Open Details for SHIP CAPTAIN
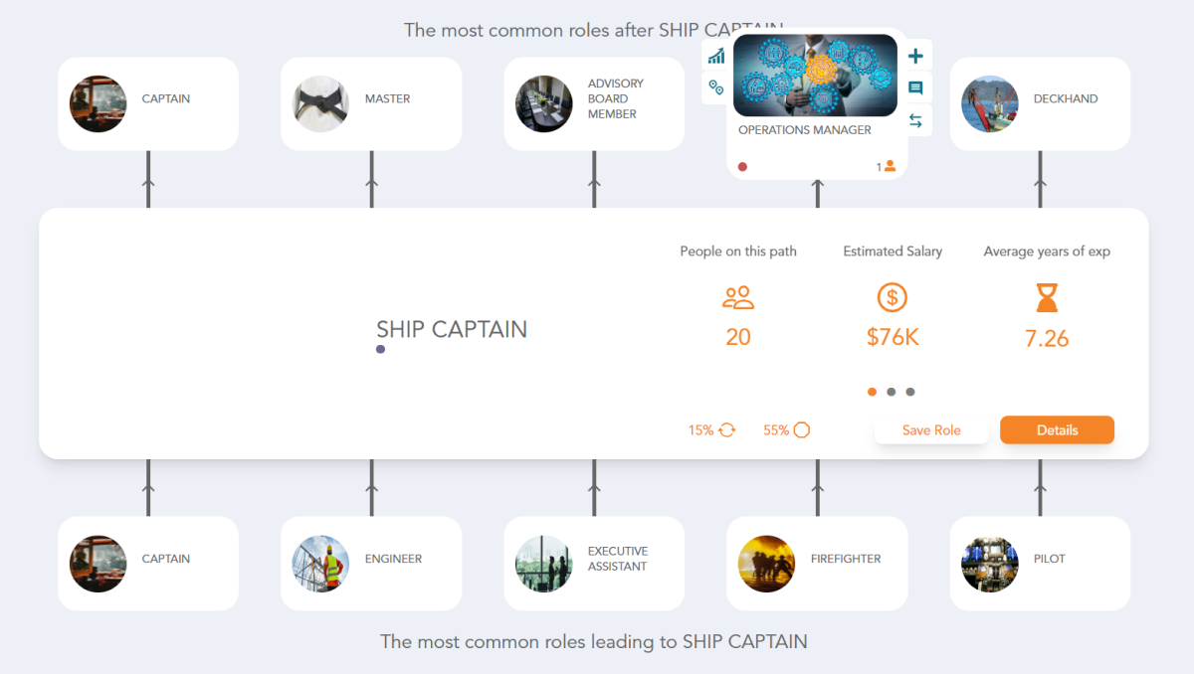Image resolution: width=1194 pixels, height=674 pixels. tap(1057, 429)
